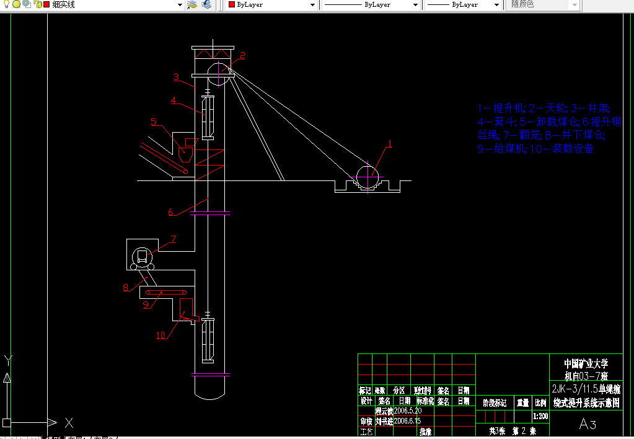Click the 重量 header cell
This screenshot has width=634, height=439.
(523, 403)
